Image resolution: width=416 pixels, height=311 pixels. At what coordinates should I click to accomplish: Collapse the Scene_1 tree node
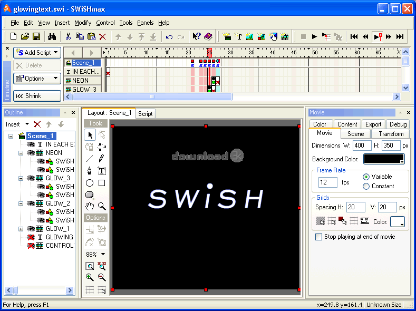pos(11,136)
